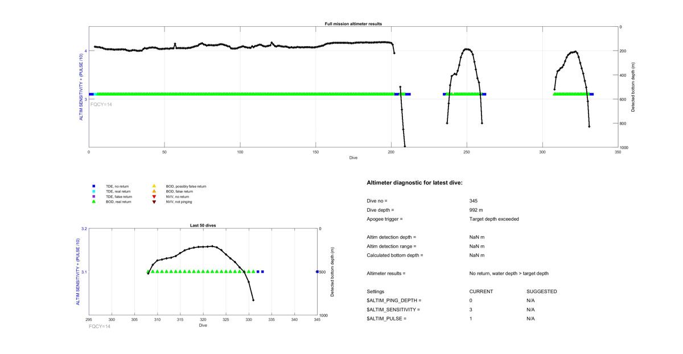This screenshot has width=683, height=354.
Task: Click the red inverted triangle NVV no return marker
Action: 154,196
